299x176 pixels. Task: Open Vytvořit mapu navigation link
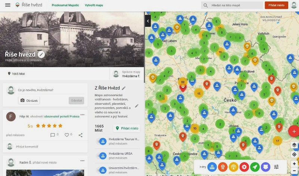[94, 5]
